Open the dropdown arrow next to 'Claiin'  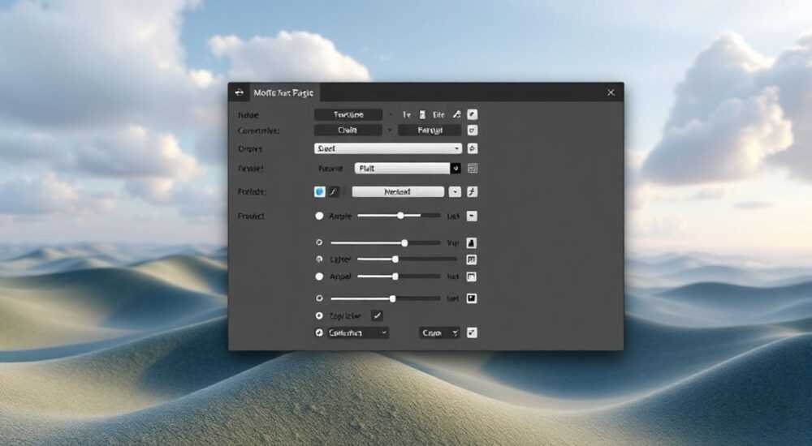(390, 131)
